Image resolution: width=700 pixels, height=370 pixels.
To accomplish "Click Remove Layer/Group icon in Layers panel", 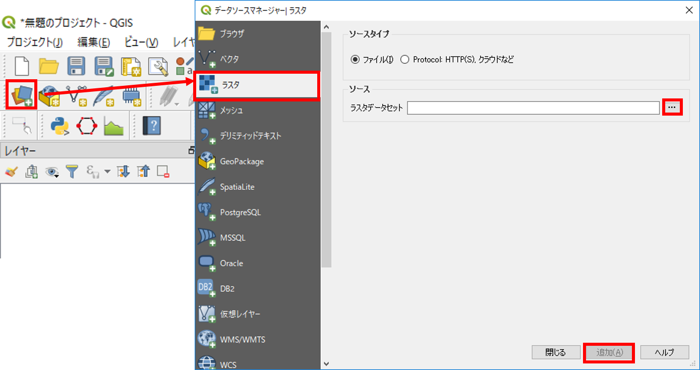I will tap(163, 172).
